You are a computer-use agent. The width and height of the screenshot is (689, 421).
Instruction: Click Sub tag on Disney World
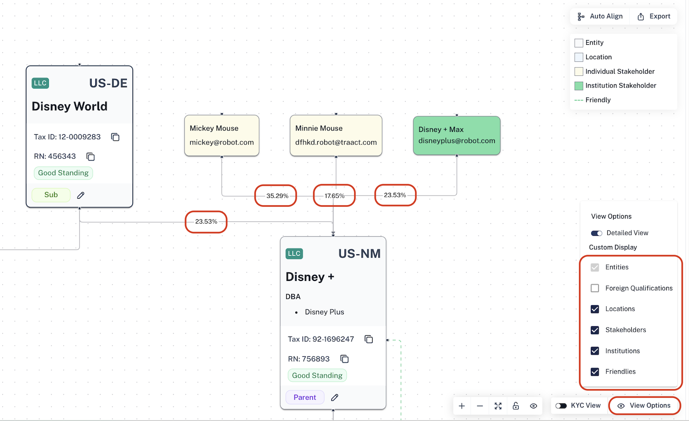click(x=51, y=195)
